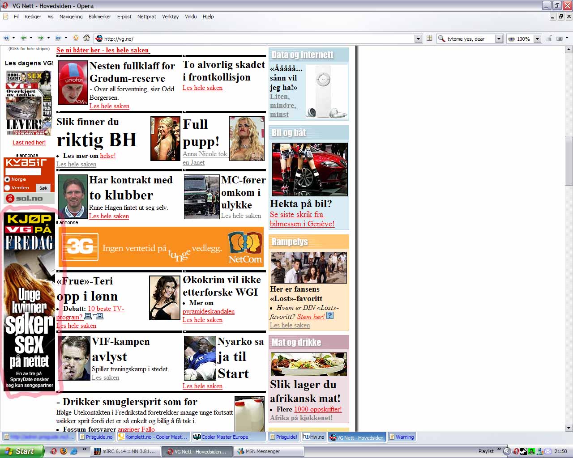Click the NetCom 3G banner ad

(162, 247)
